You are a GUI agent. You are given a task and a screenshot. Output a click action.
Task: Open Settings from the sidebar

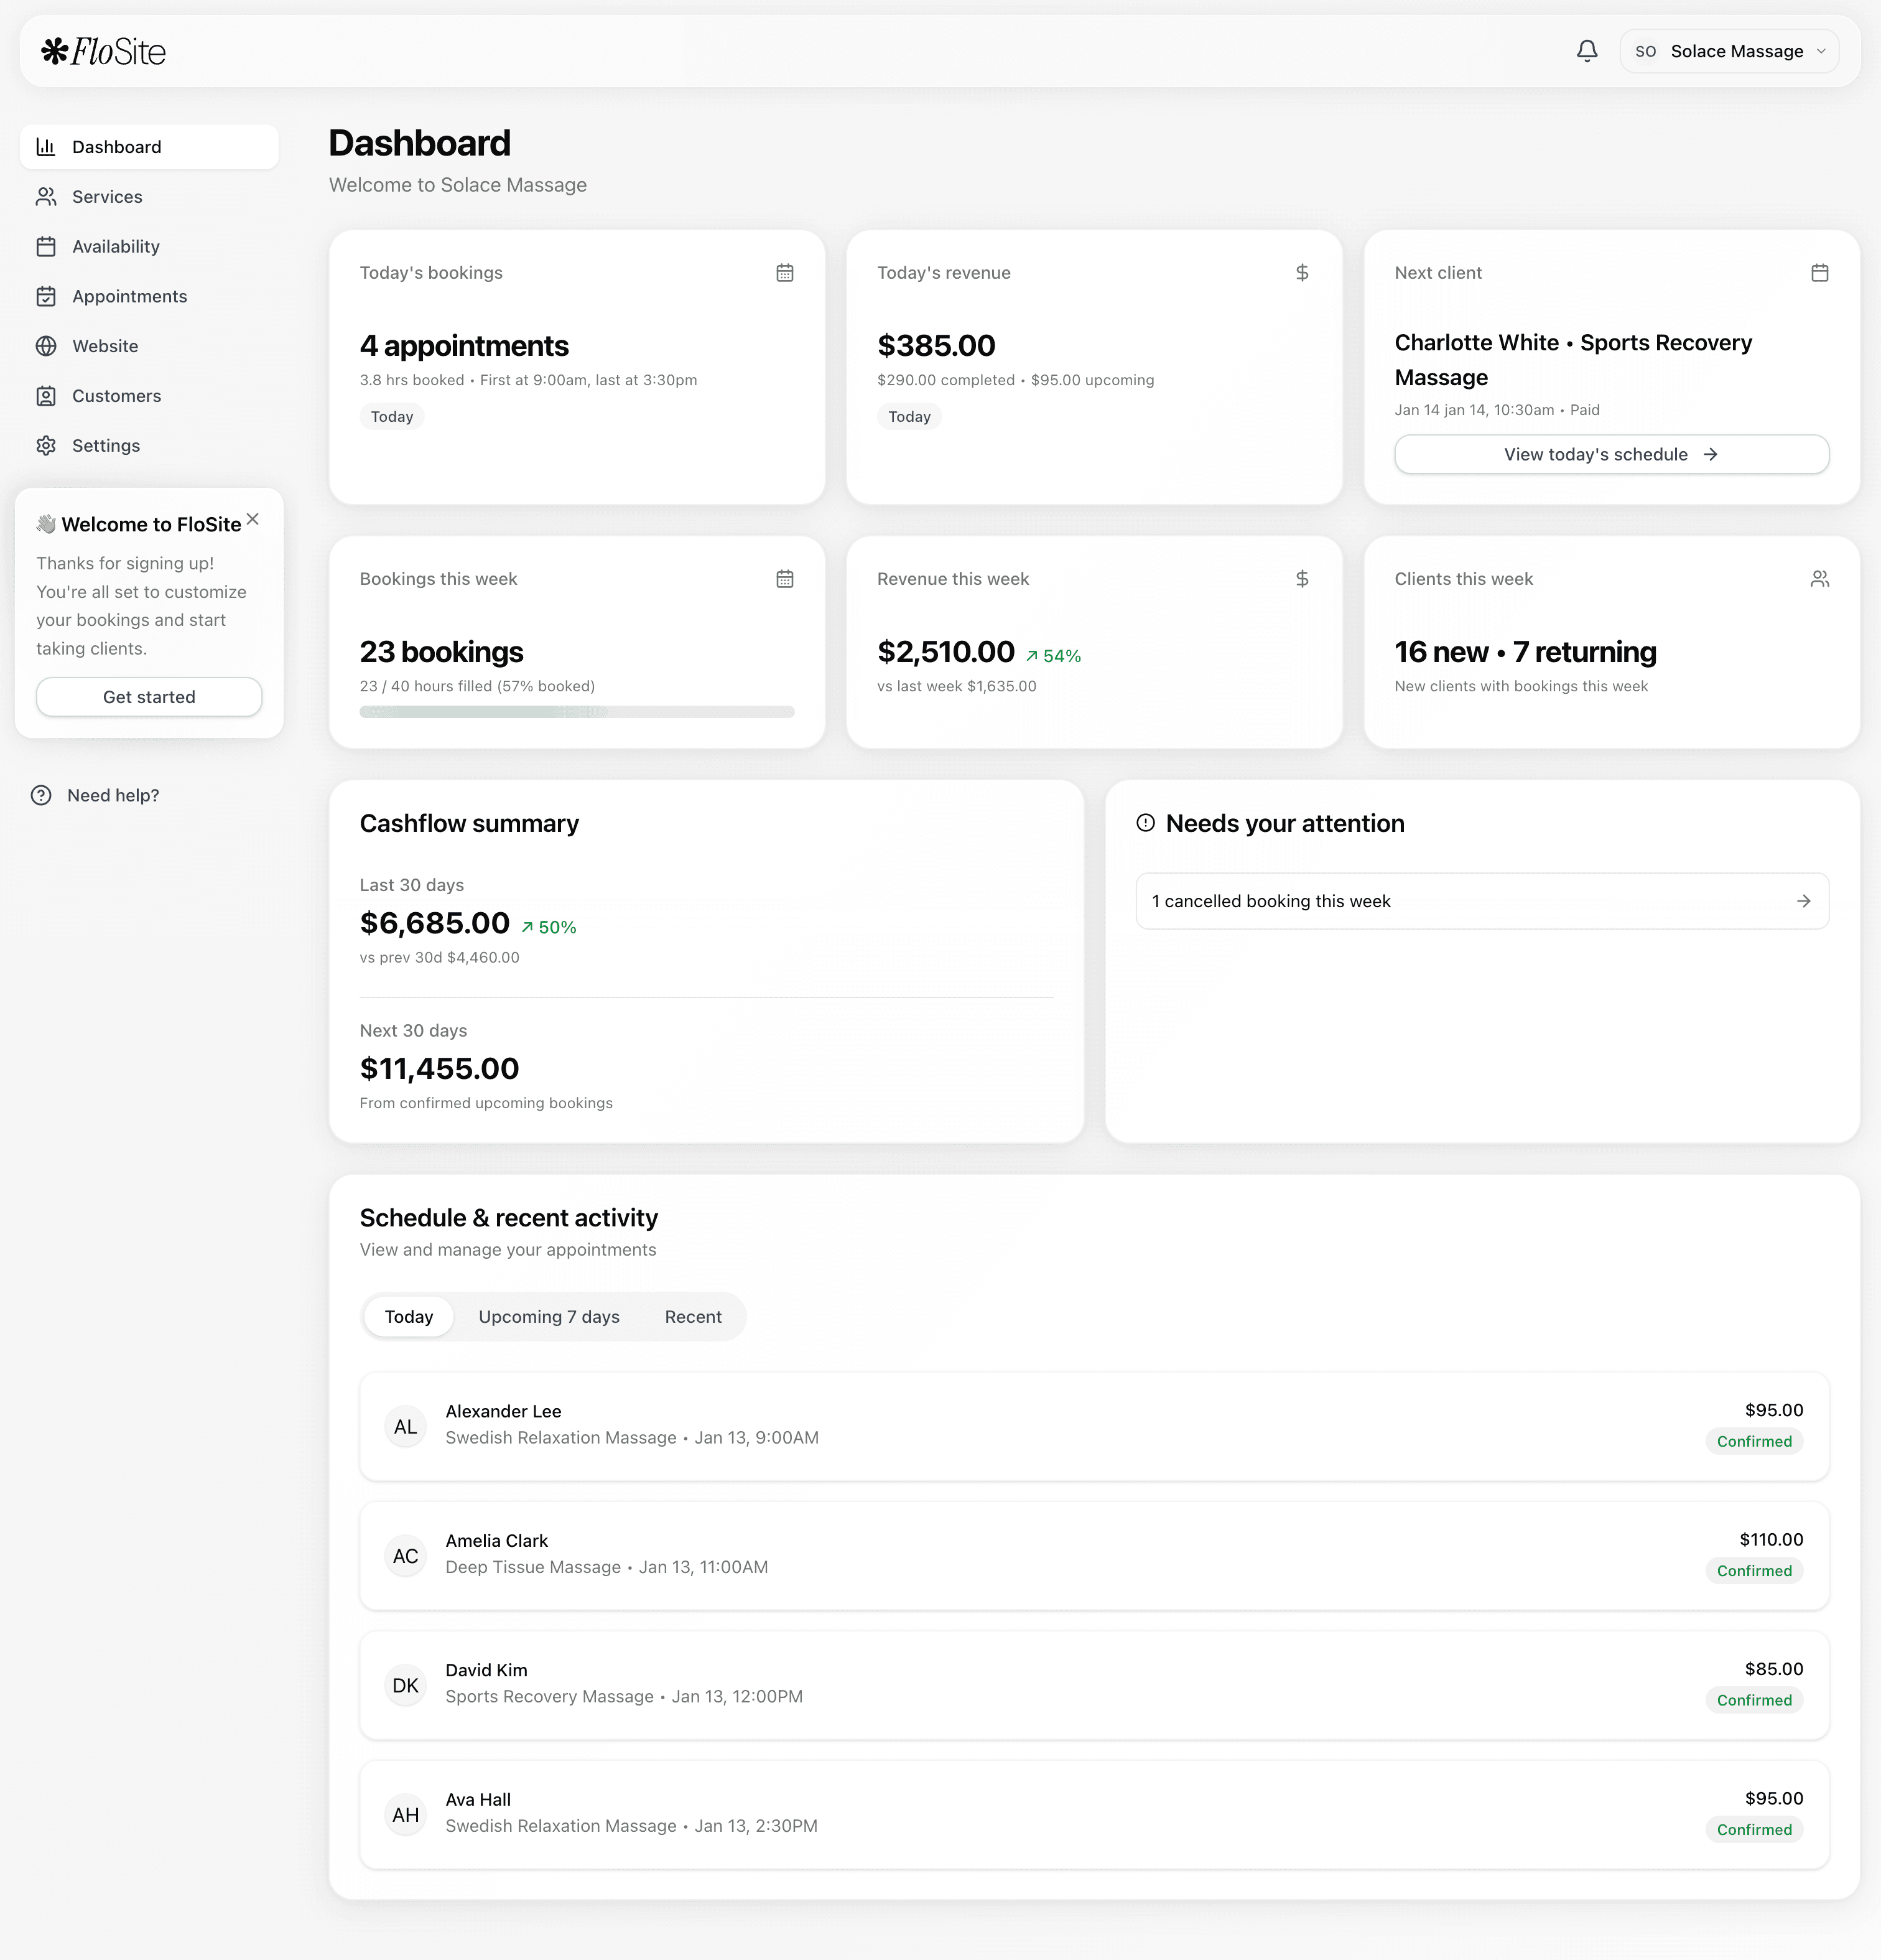pos(106,445)
